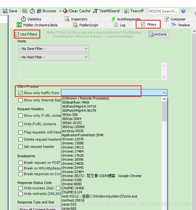Click the Clear Cache toolbar icon
The width and height of the screenshot is (196, 210).
tap(65, 11)
